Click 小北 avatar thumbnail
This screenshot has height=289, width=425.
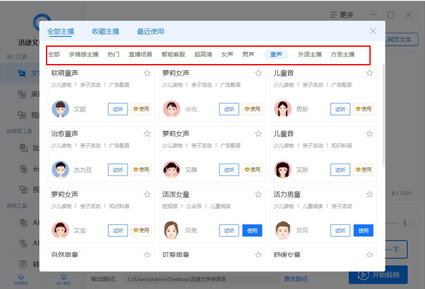click(171, 109)
